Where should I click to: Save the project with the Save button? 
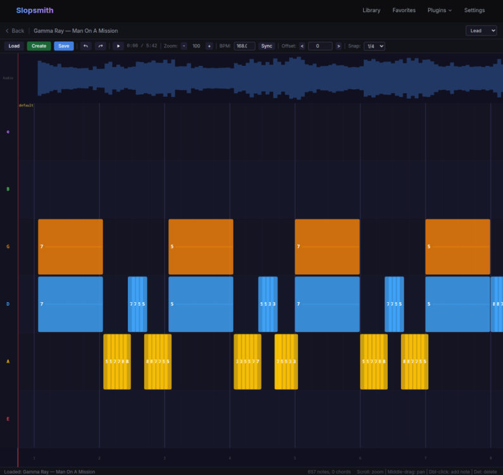[64, 46]
